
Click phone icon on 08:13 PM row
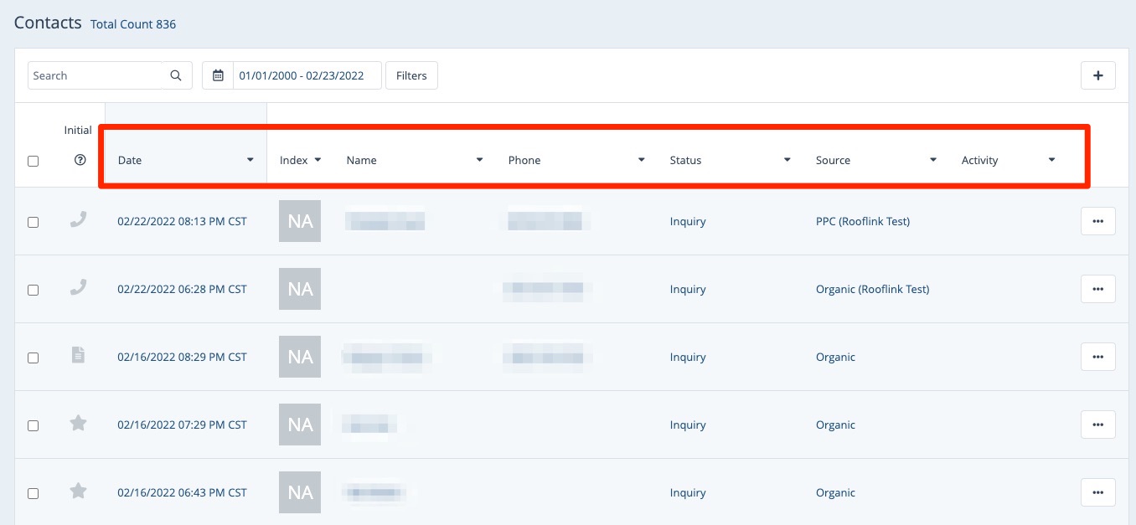tap(78, 221)
